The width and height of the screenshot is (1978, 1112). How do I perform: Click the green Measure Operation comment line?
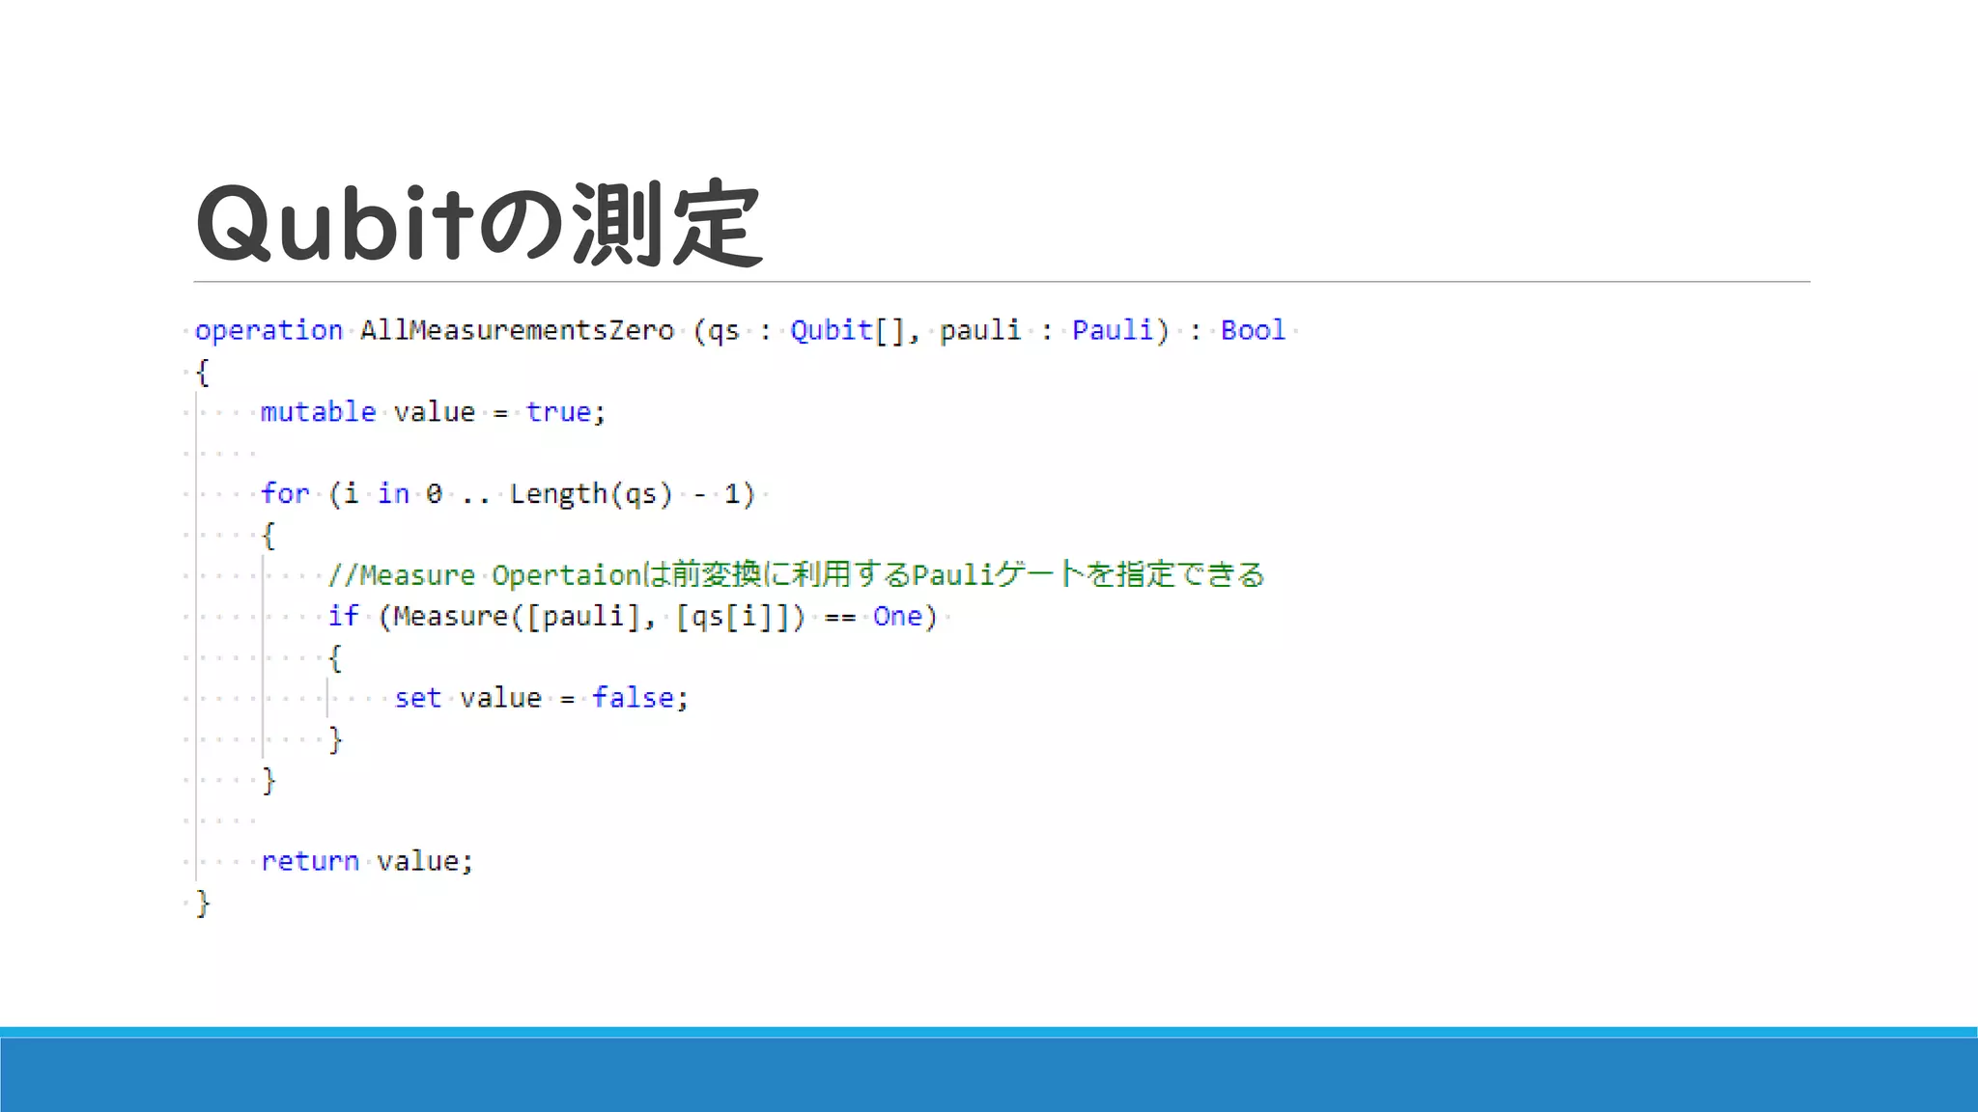click(796, 575)
